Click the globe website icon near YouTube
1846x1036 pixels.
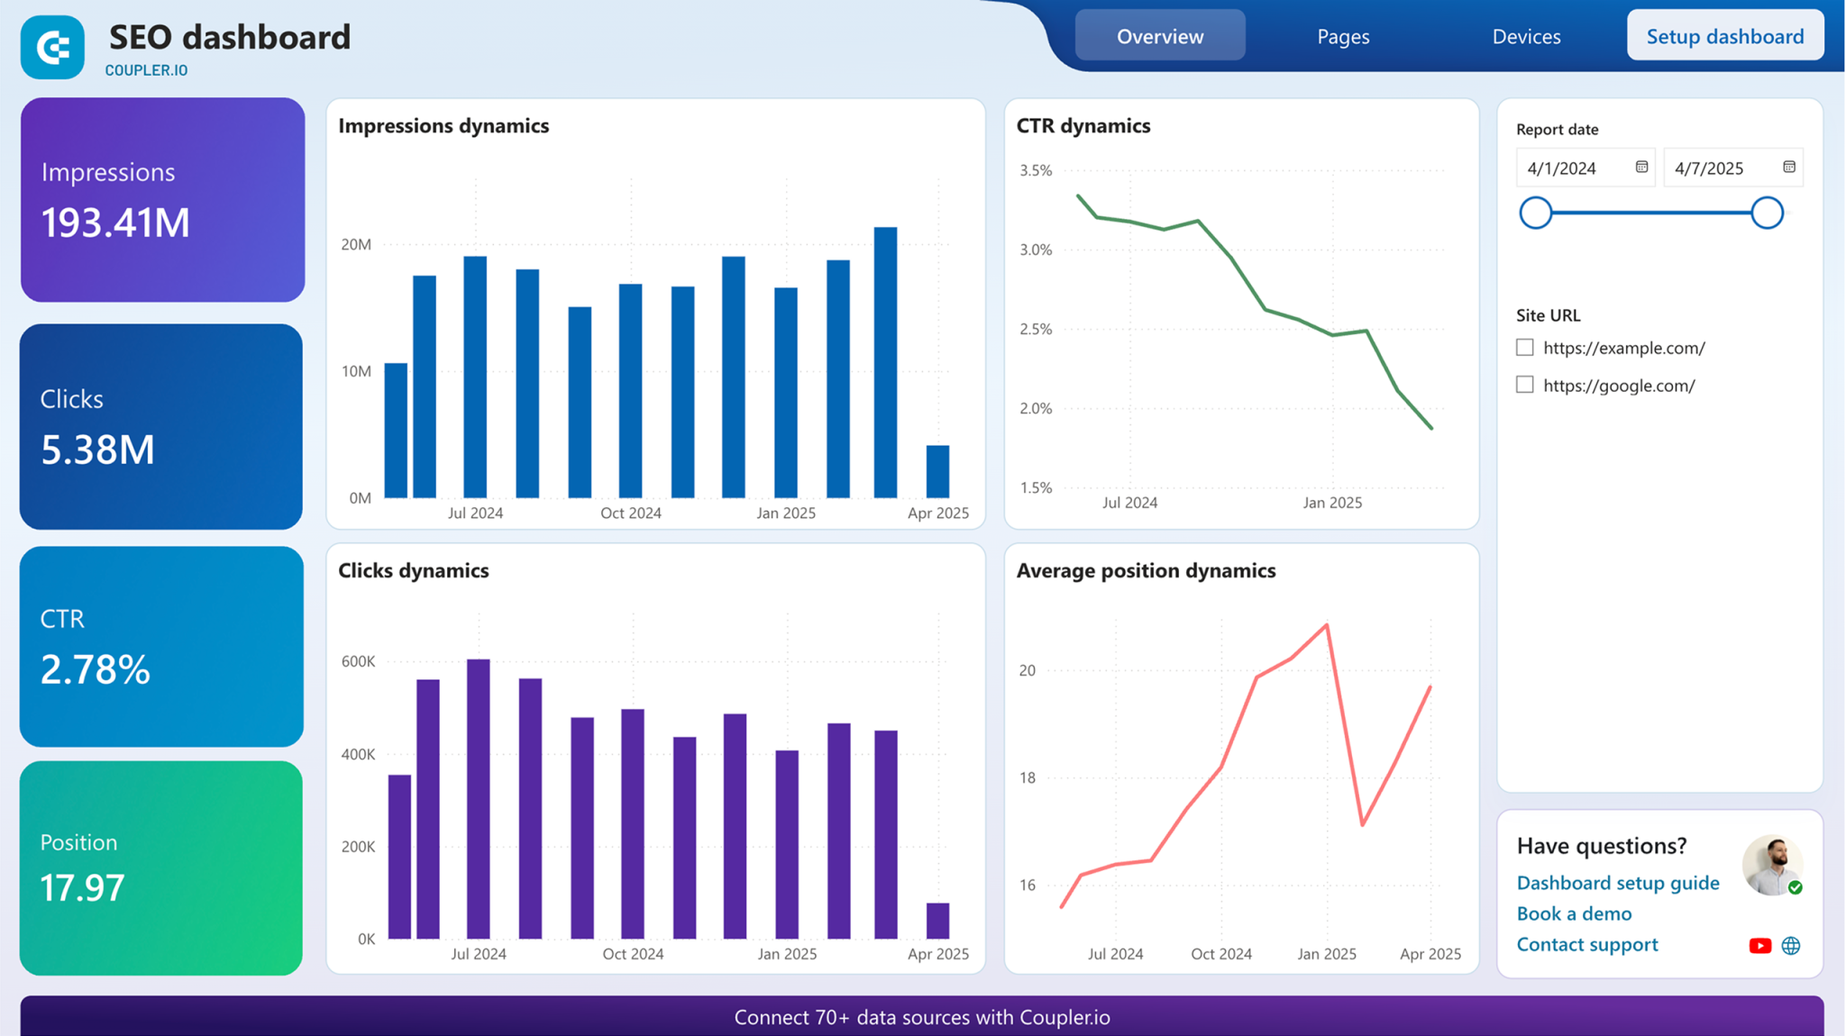point(1790,945)
